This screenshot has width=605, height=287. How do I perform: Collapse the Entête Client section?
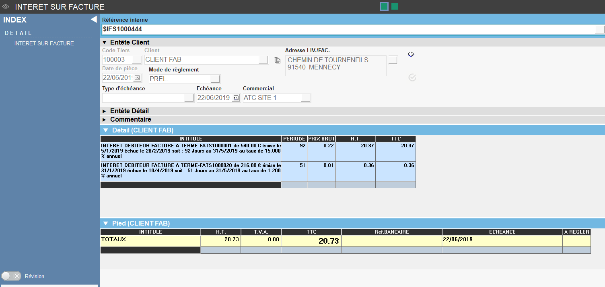click(105, 43)
